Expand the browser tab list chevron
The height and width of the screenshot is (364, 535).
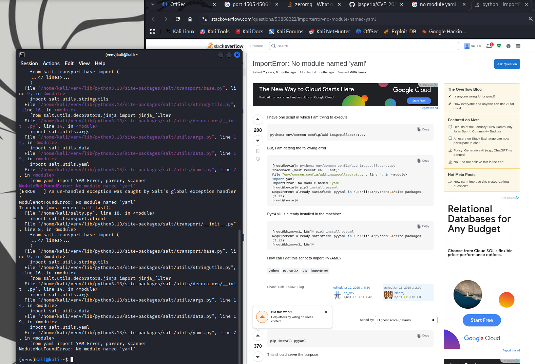pyautogui.click(x=153, y=4)
